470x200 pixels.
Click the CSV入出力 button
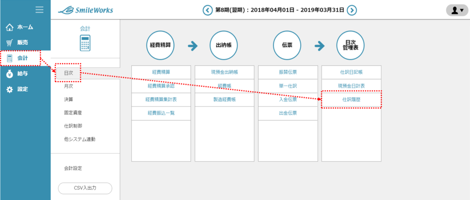(x=85, y=189)
